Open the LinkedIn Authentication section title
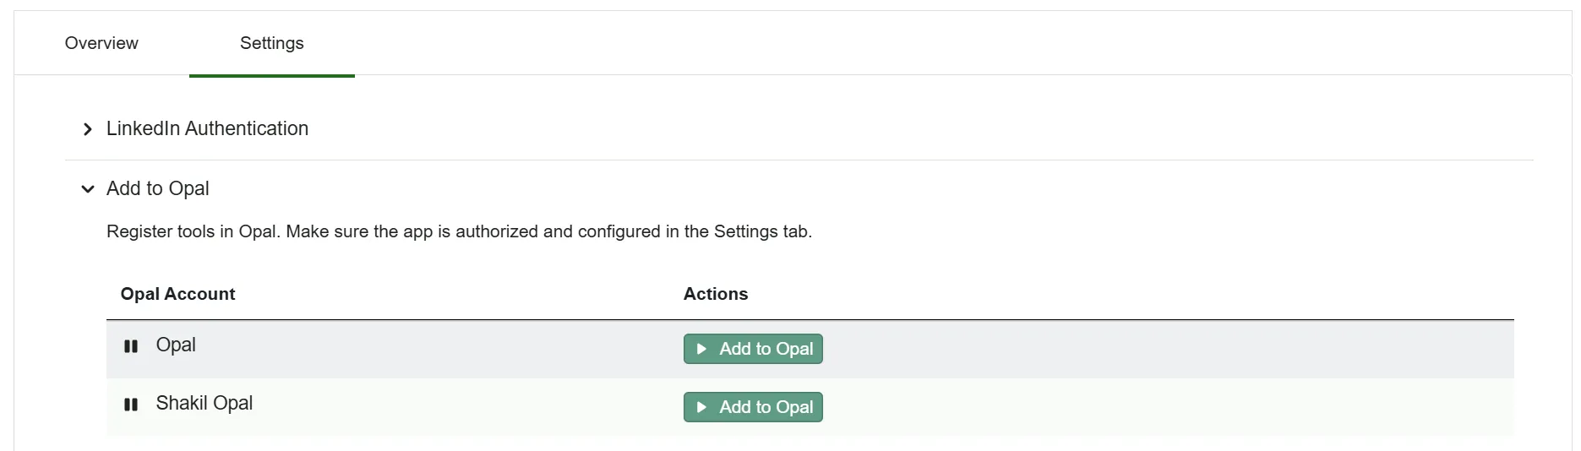Image resolution: width=1581 pixels, height=451 pixels. (x=207, y=128)
